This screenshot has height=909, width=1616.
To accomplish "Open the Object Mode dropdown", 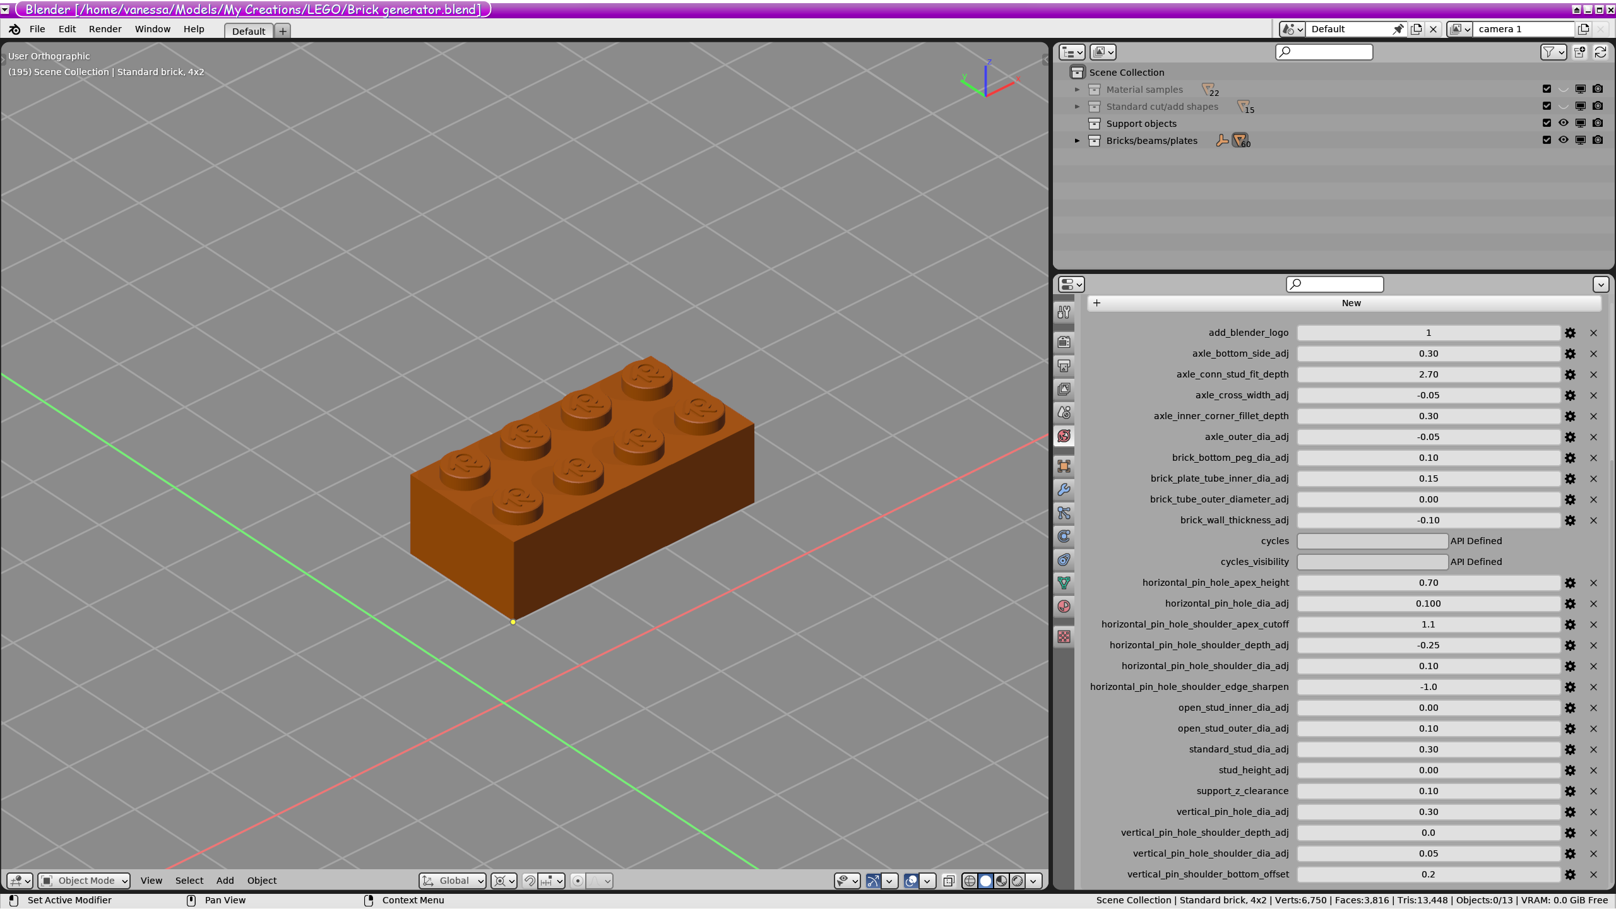I will click(x=83, y=881).
